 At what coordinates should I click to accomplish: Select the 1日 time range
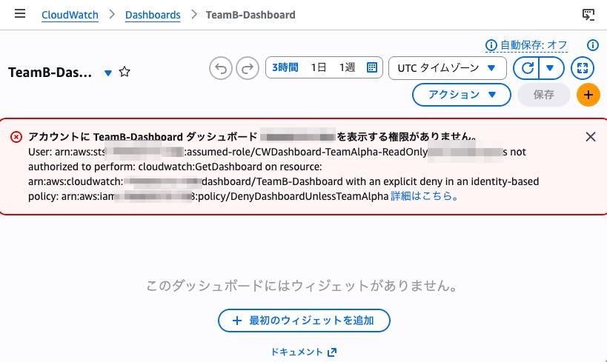318,67
